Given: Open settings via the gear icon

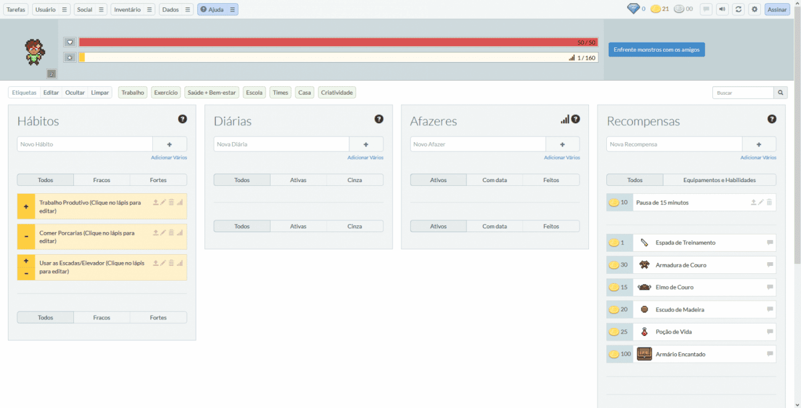Looking at the screenshot, I should tap(754, 9).
